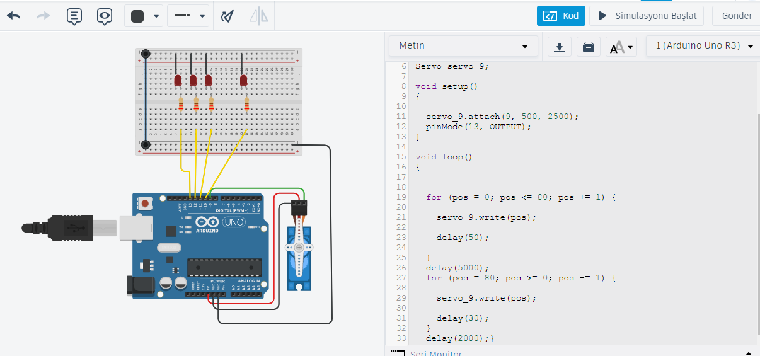Click the mirror component icon
This screenshot has height=356, width=760.
coord(258,16)
